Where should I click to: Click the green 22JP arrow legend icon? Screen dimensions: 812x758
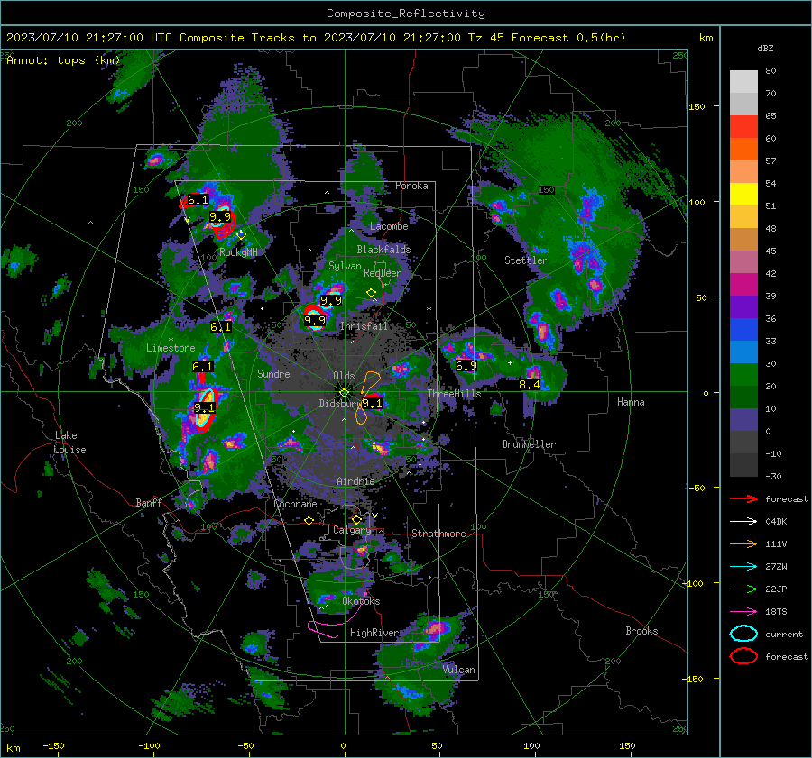click(x=743, y=589)
